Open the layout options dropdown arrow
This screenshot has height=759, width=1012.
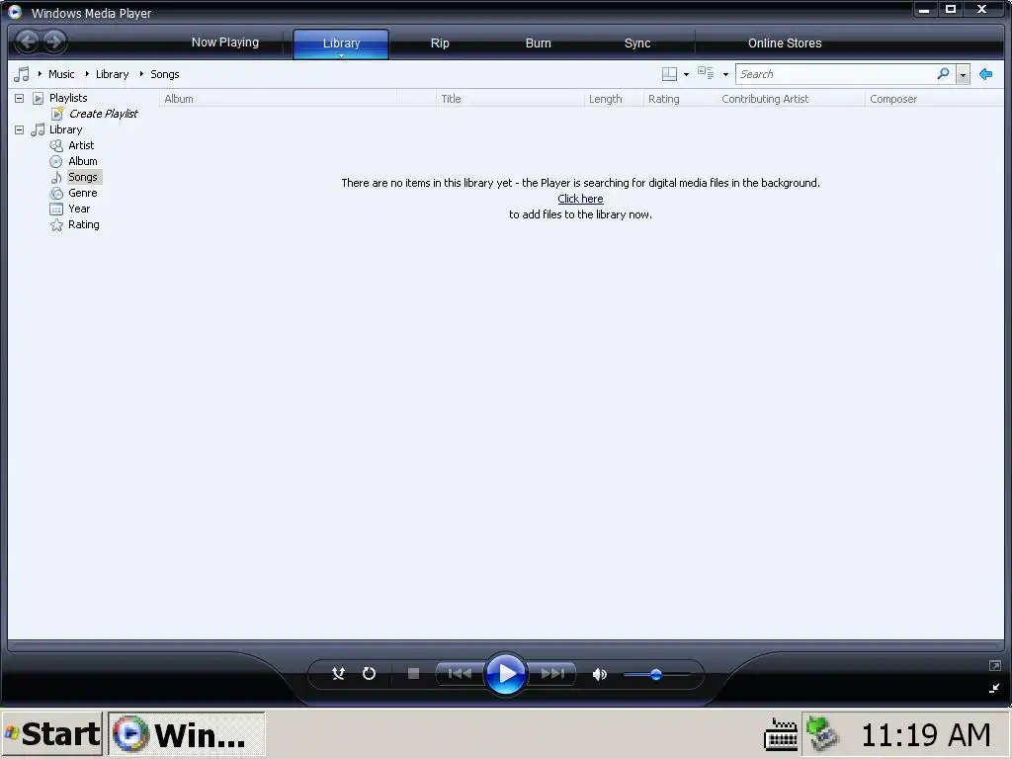(686, 75)
